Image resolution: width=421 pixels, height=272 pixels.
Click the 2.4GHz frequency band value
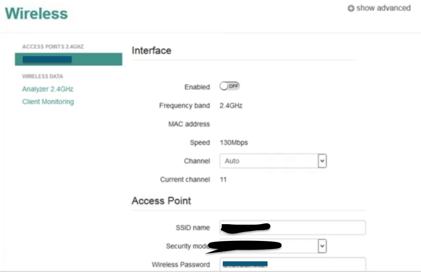[231, 105]
